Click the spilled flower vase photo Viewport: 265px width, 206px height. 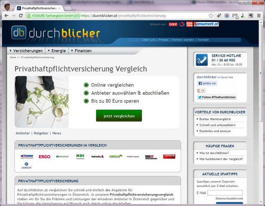coord(41,102)
